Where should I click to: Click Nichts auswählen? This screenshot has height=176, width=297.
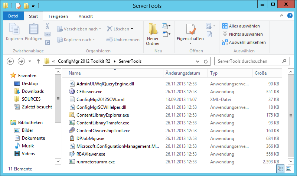(242, 34)
